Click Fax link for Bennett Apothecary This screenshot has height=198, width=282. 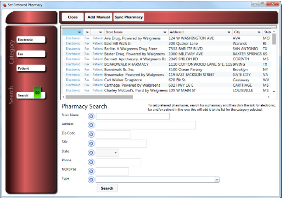87,59
